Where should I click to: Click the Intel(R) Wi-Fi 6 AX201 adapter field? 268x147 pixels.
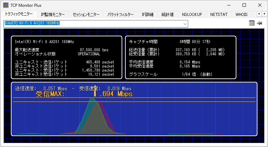[x=96, y=24]
